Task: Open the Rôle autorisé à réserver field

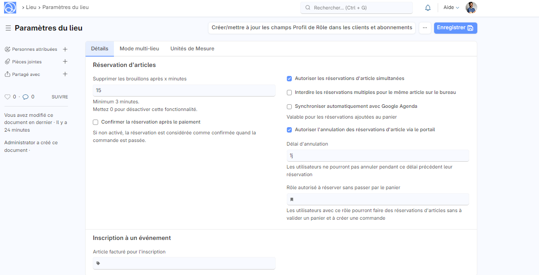Action: pyautogui.click(x=377, y=199)
